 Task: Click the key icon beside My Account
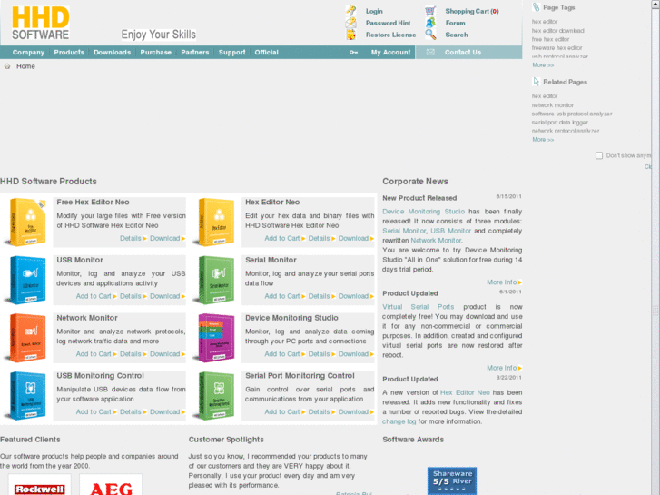[x=353, y=53]
